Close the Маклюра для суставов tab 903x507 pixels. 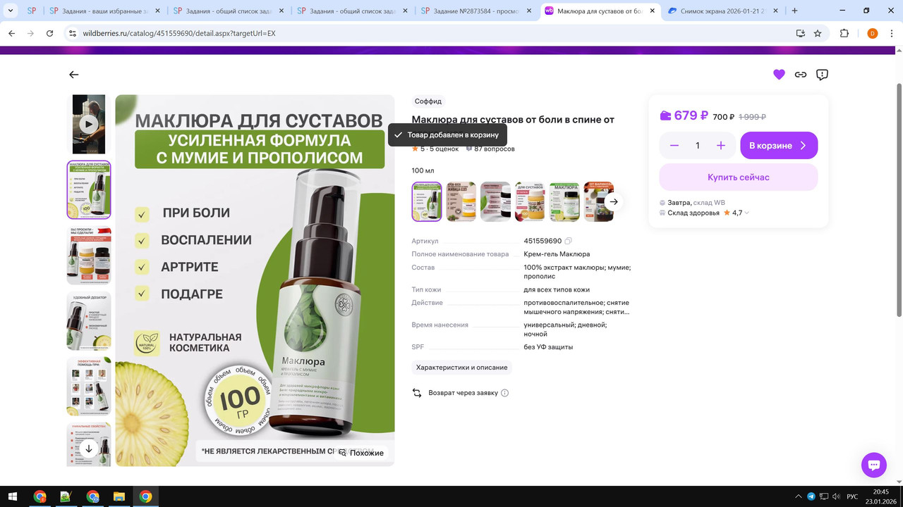point(652,11)
